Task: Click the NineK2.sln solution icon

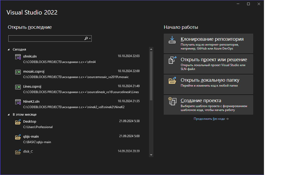Action: (18, 102)
